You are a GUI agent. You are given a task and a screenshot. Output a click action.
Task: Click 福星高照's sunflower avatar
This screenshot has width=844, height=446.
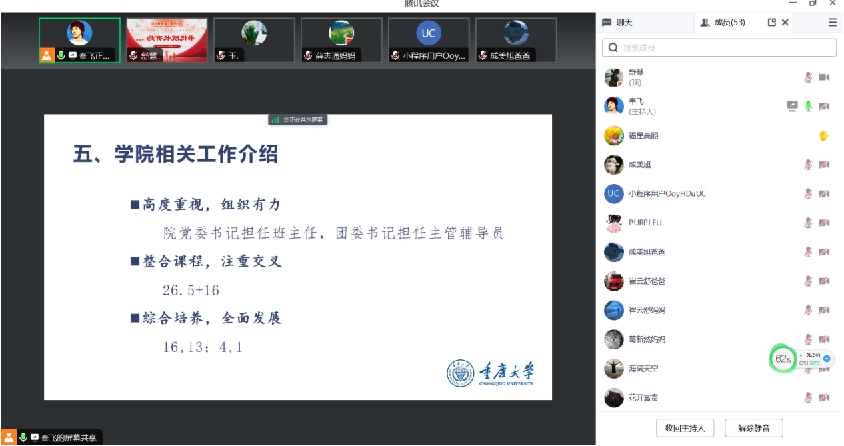tap(614, 135)
